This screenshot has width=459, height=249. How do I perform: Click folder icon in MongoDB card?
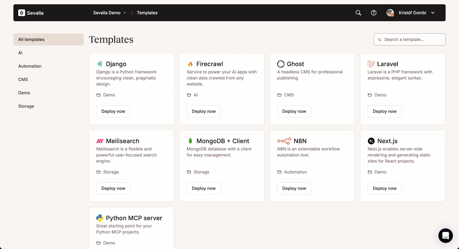coord(189,172)
